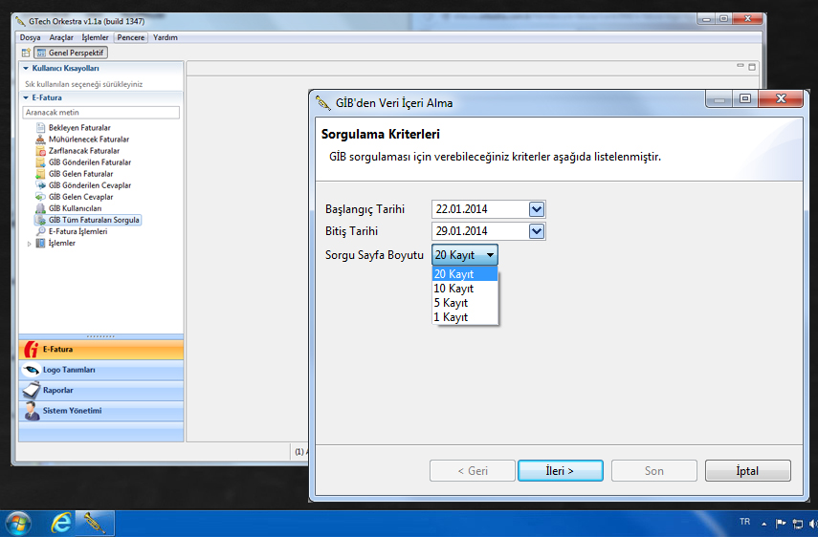Open the Yardım menu
The width and height of the screenshot is (818, 537).
(x=166, y=37)
